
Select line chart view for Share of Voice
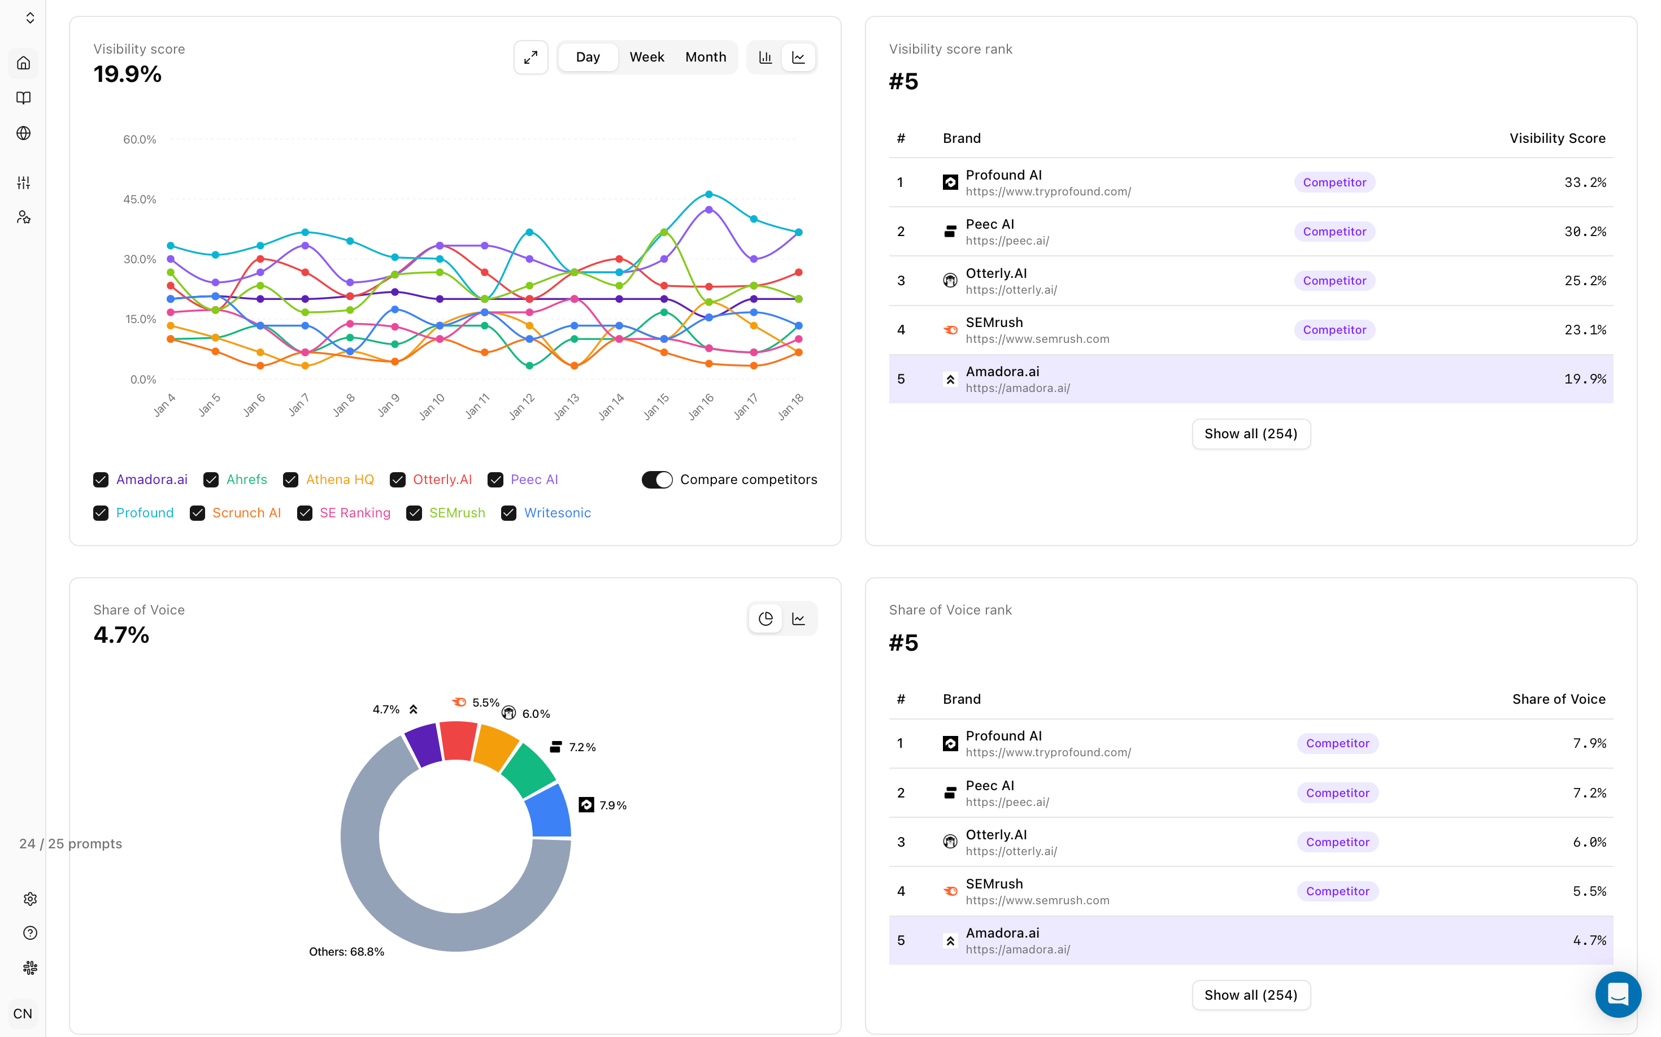[x=799, y=618]
